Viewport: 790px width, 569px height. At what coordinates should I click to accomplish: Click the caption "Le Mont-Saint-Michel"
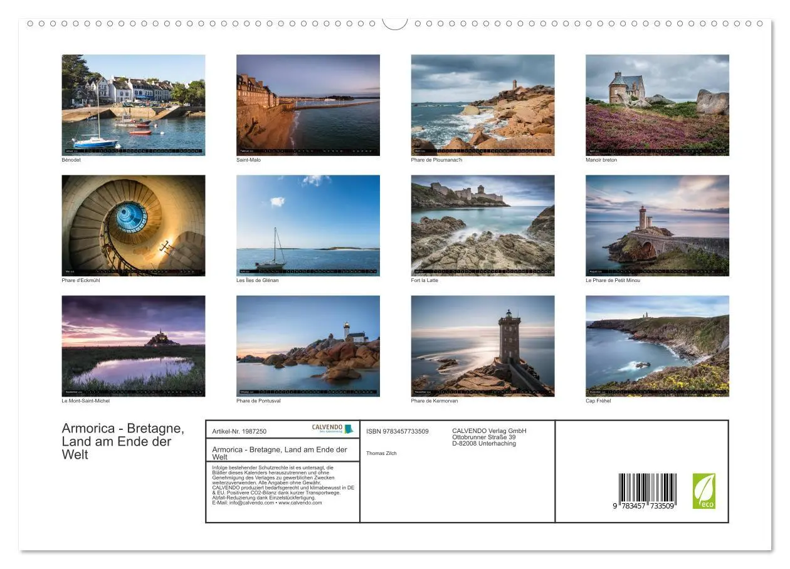85,400
